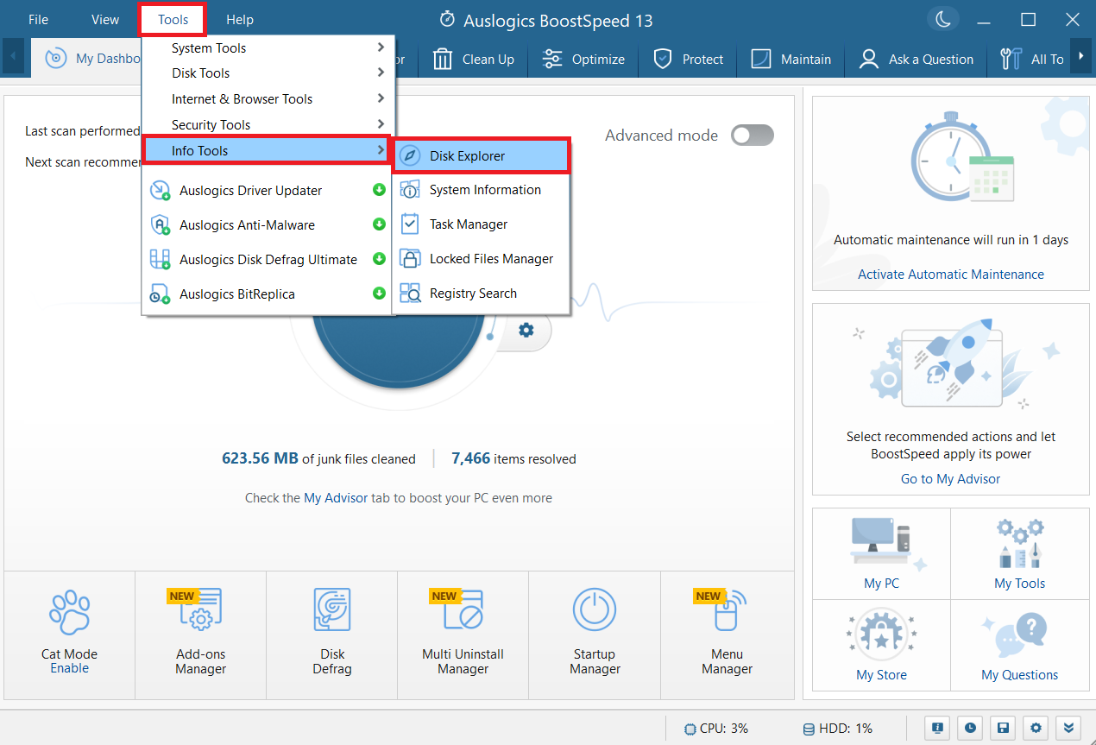Open the All Tools tab
This screenshot has height=745, width=1096.
pos(1031,59)
